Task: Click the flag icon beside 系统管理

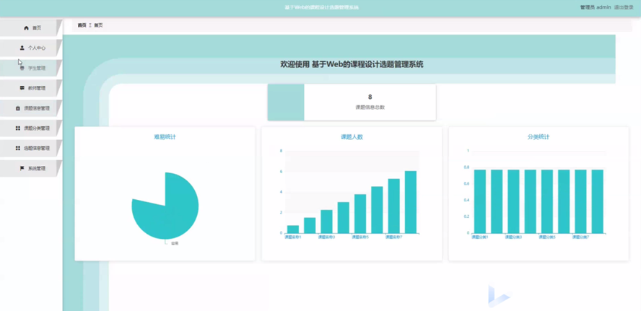Action: [22, 168]
